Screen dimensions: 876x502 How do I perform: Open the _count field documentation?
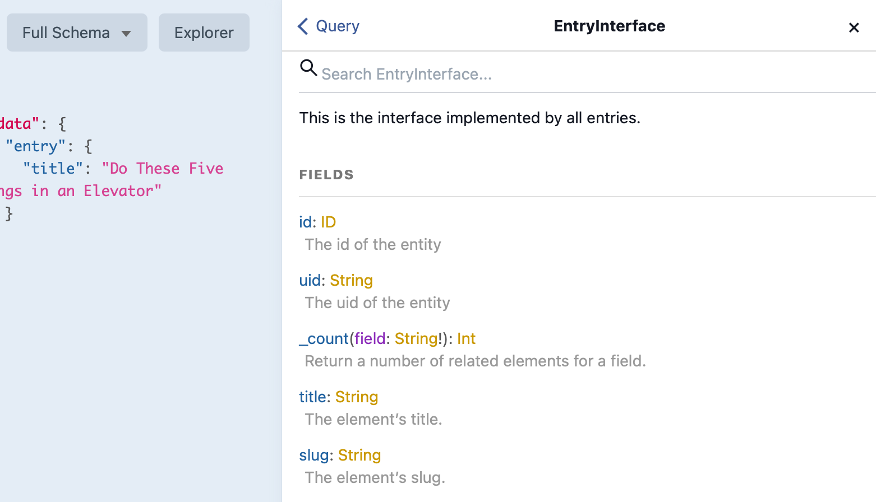coord(324,338)
